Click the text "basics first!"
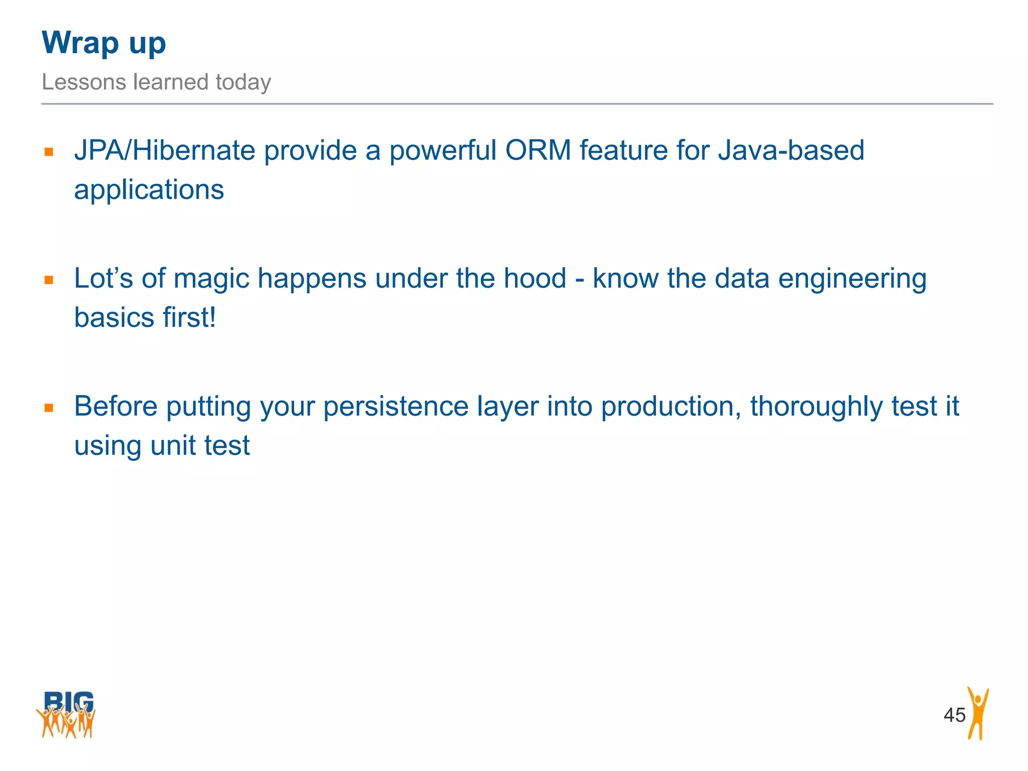The height and width of the screenshot is (771, 1028). pyautogui.click(x=145, y=317)
